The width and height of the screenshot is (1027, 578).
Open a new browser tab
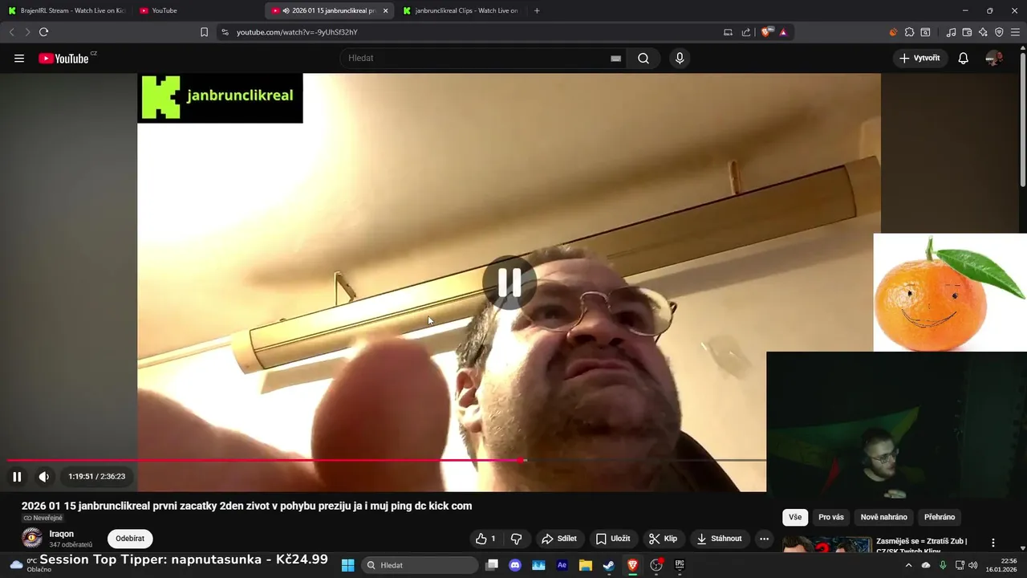coord(537,10)
